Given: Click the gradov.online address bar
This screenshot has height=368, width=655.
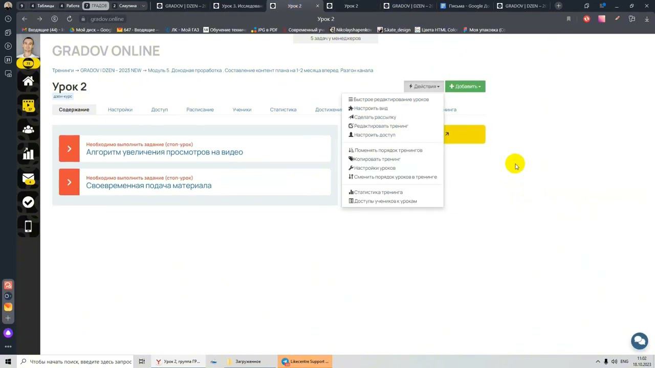Looking at the screenshot, I should 107,19.
